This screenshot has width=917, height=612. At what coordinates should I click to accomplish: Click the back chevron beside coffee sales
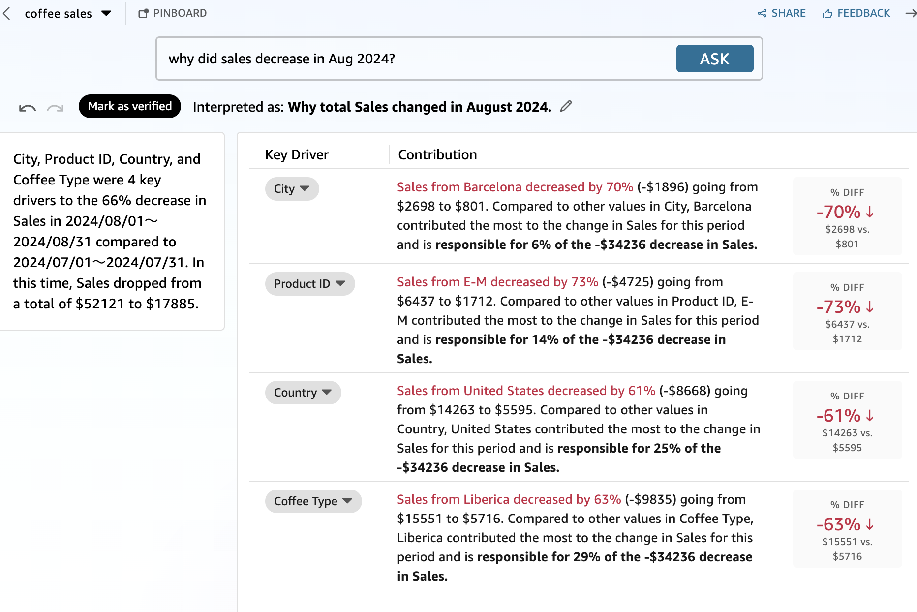[7, 13]
